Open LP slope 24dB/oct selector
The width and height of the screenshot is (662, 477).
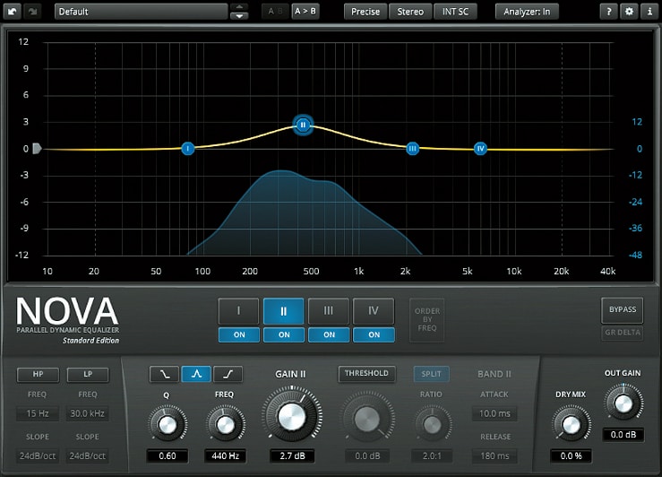pyautogui.click(x=88, y=455)
